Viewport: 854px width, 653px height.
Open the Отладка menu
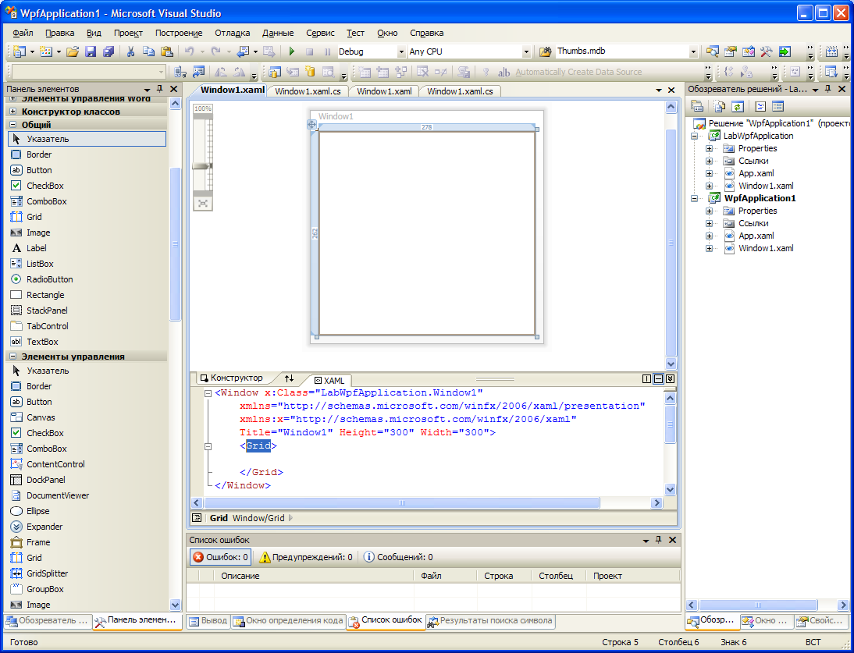pyautogui.click(x=233, y=33)
